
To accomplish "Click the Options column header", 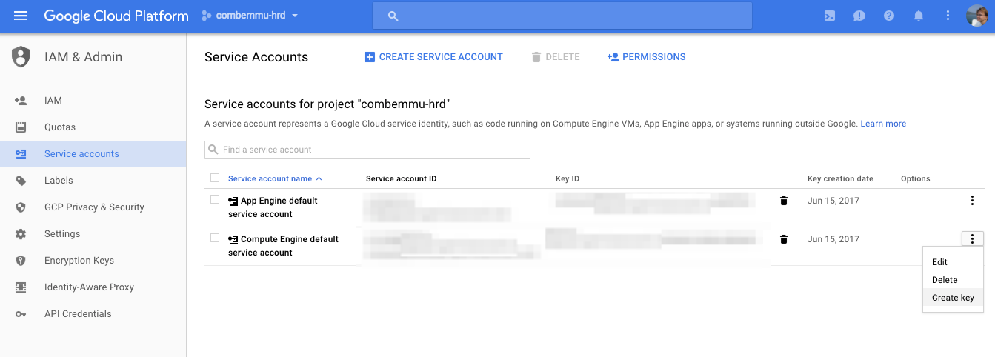I will coord(916,178).
